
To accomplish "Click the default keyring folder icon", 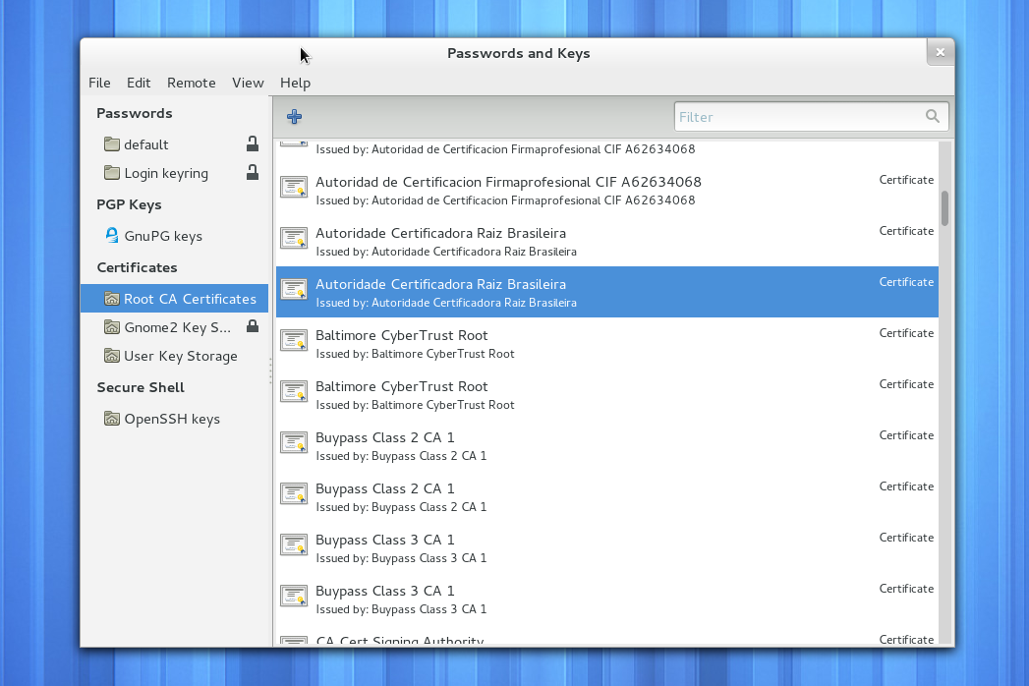I will (x=112, y=143).
